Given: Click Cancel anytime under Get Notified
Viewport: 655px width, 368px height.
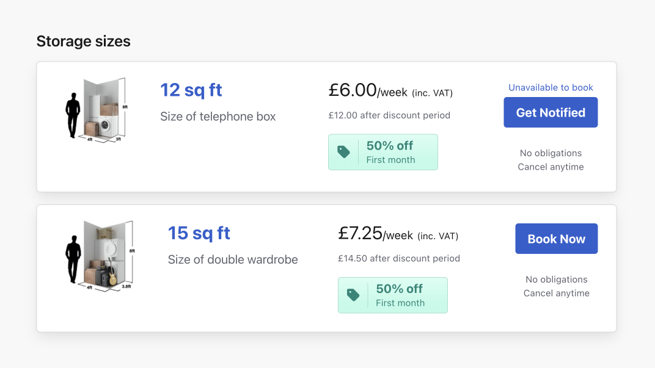Looking at the screenshot, I should [551, 167].
